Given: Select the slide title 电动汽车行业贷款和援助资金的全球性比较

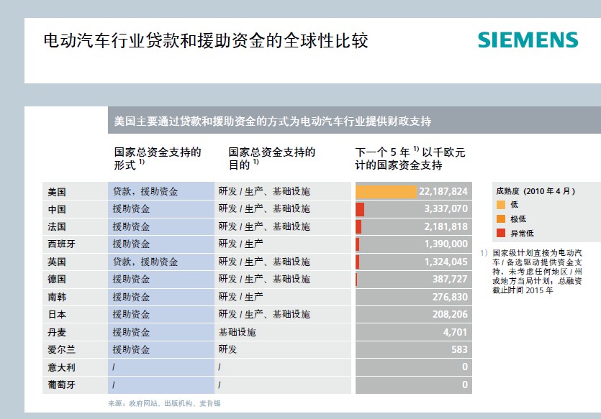Looking at the screenshot, I should 206,40.
